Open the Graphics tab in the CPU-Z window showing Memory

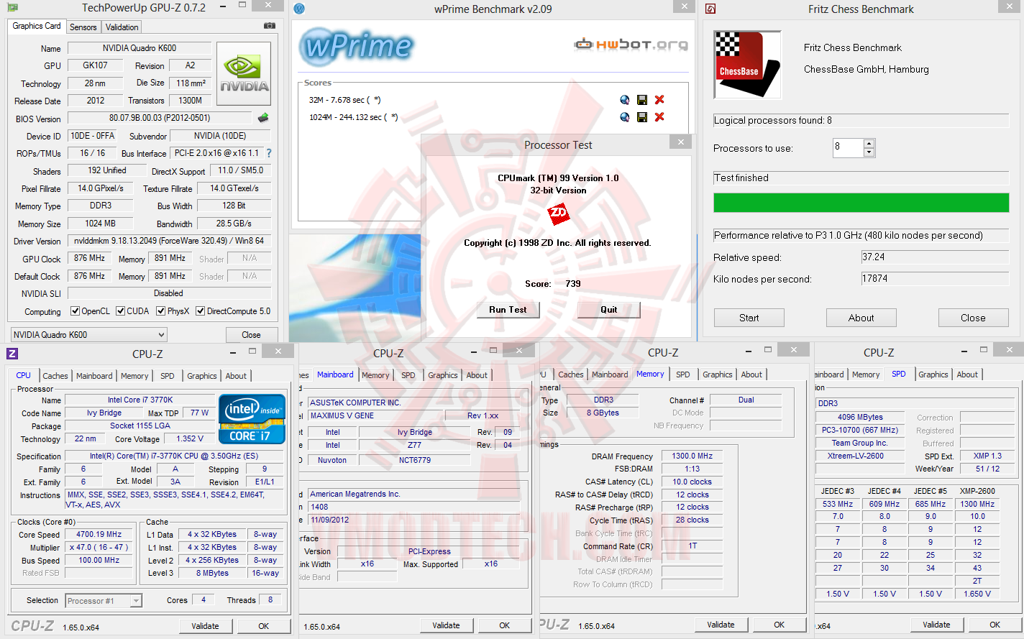[x=718, y=374]
